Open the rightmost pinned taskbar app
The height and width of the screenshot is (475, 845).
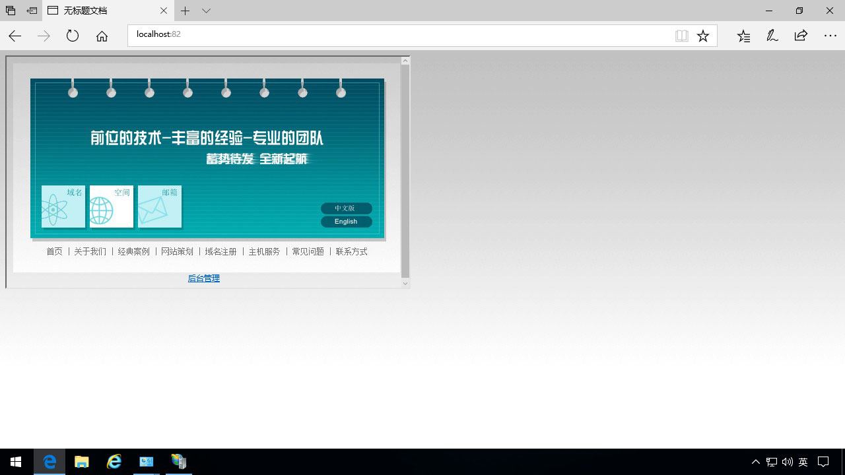click(x=178, y=462)
